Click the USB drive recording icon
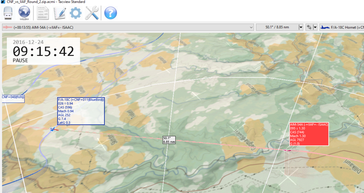 [x=8, y=13]
